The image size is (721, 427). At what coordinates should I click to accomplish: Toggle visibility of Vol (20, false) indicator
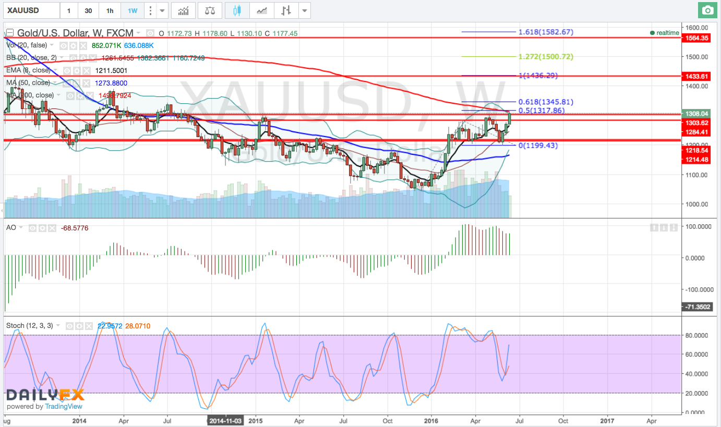point(64,46)
